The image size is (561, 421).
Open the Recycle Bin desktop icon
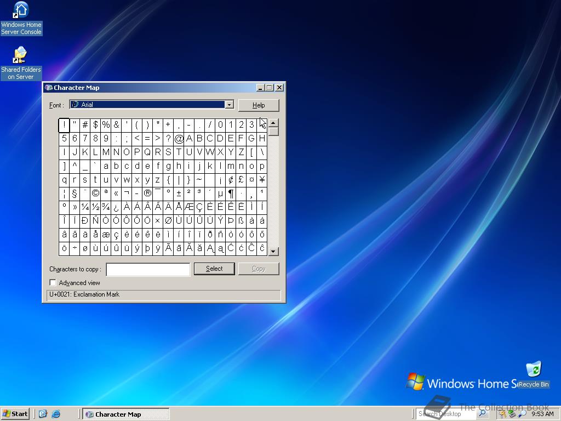pos(534,375)
